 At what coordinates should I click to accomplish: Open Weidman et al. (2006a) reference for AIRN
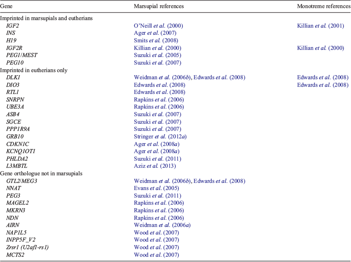(162, 225)
